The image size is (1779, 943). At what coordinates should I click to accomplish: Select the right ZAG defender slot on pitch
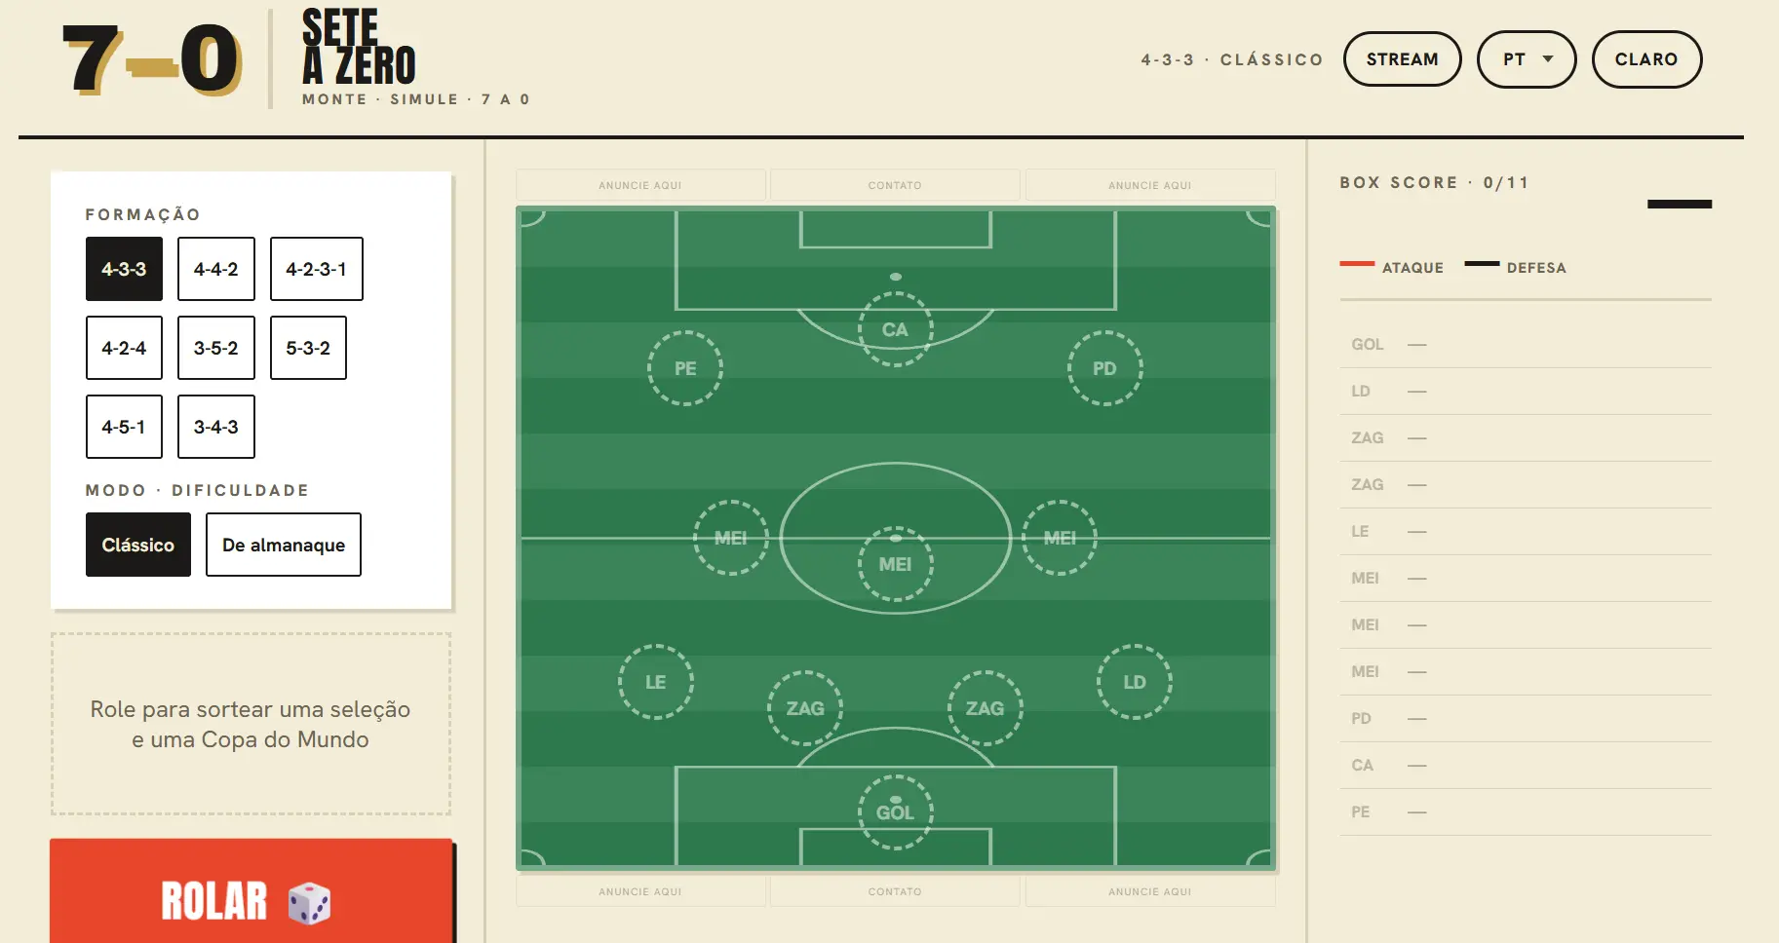click(x=985, y=708)
